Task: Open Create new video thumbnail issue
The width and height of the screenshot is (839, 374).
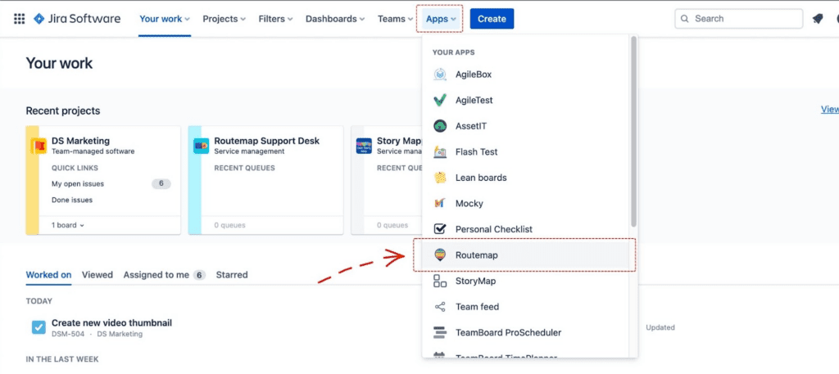Action: click(111, 322)
